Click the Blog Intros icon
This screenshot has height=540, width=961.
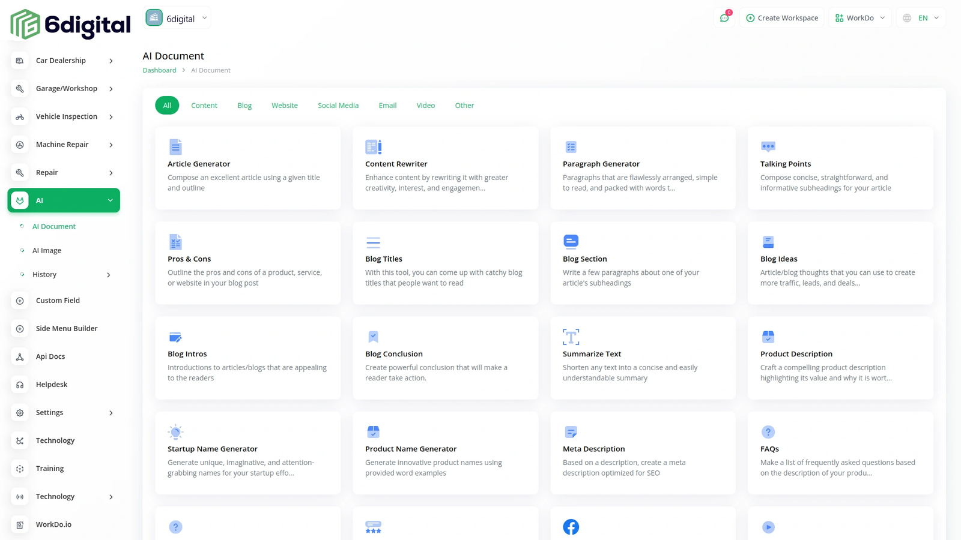click(x=175, y=337)
